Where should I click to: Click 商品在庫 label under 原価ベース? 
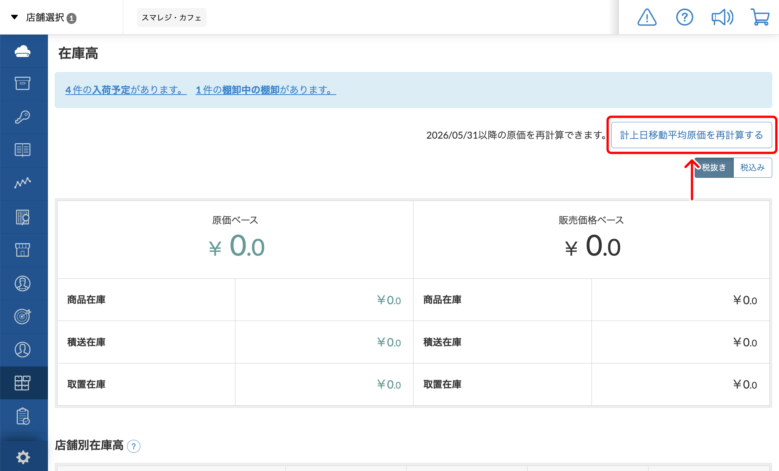[86, 300]
